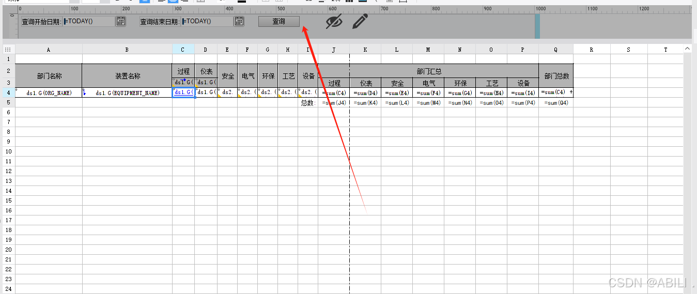Select the 安全 header cell in column E

pyautogui.click(x=228, y=76)
